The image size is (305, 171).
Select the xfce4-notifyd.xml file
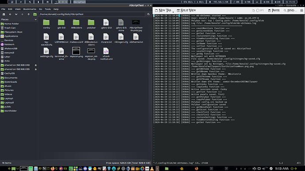pyautogui.click(x=106, y=54)
